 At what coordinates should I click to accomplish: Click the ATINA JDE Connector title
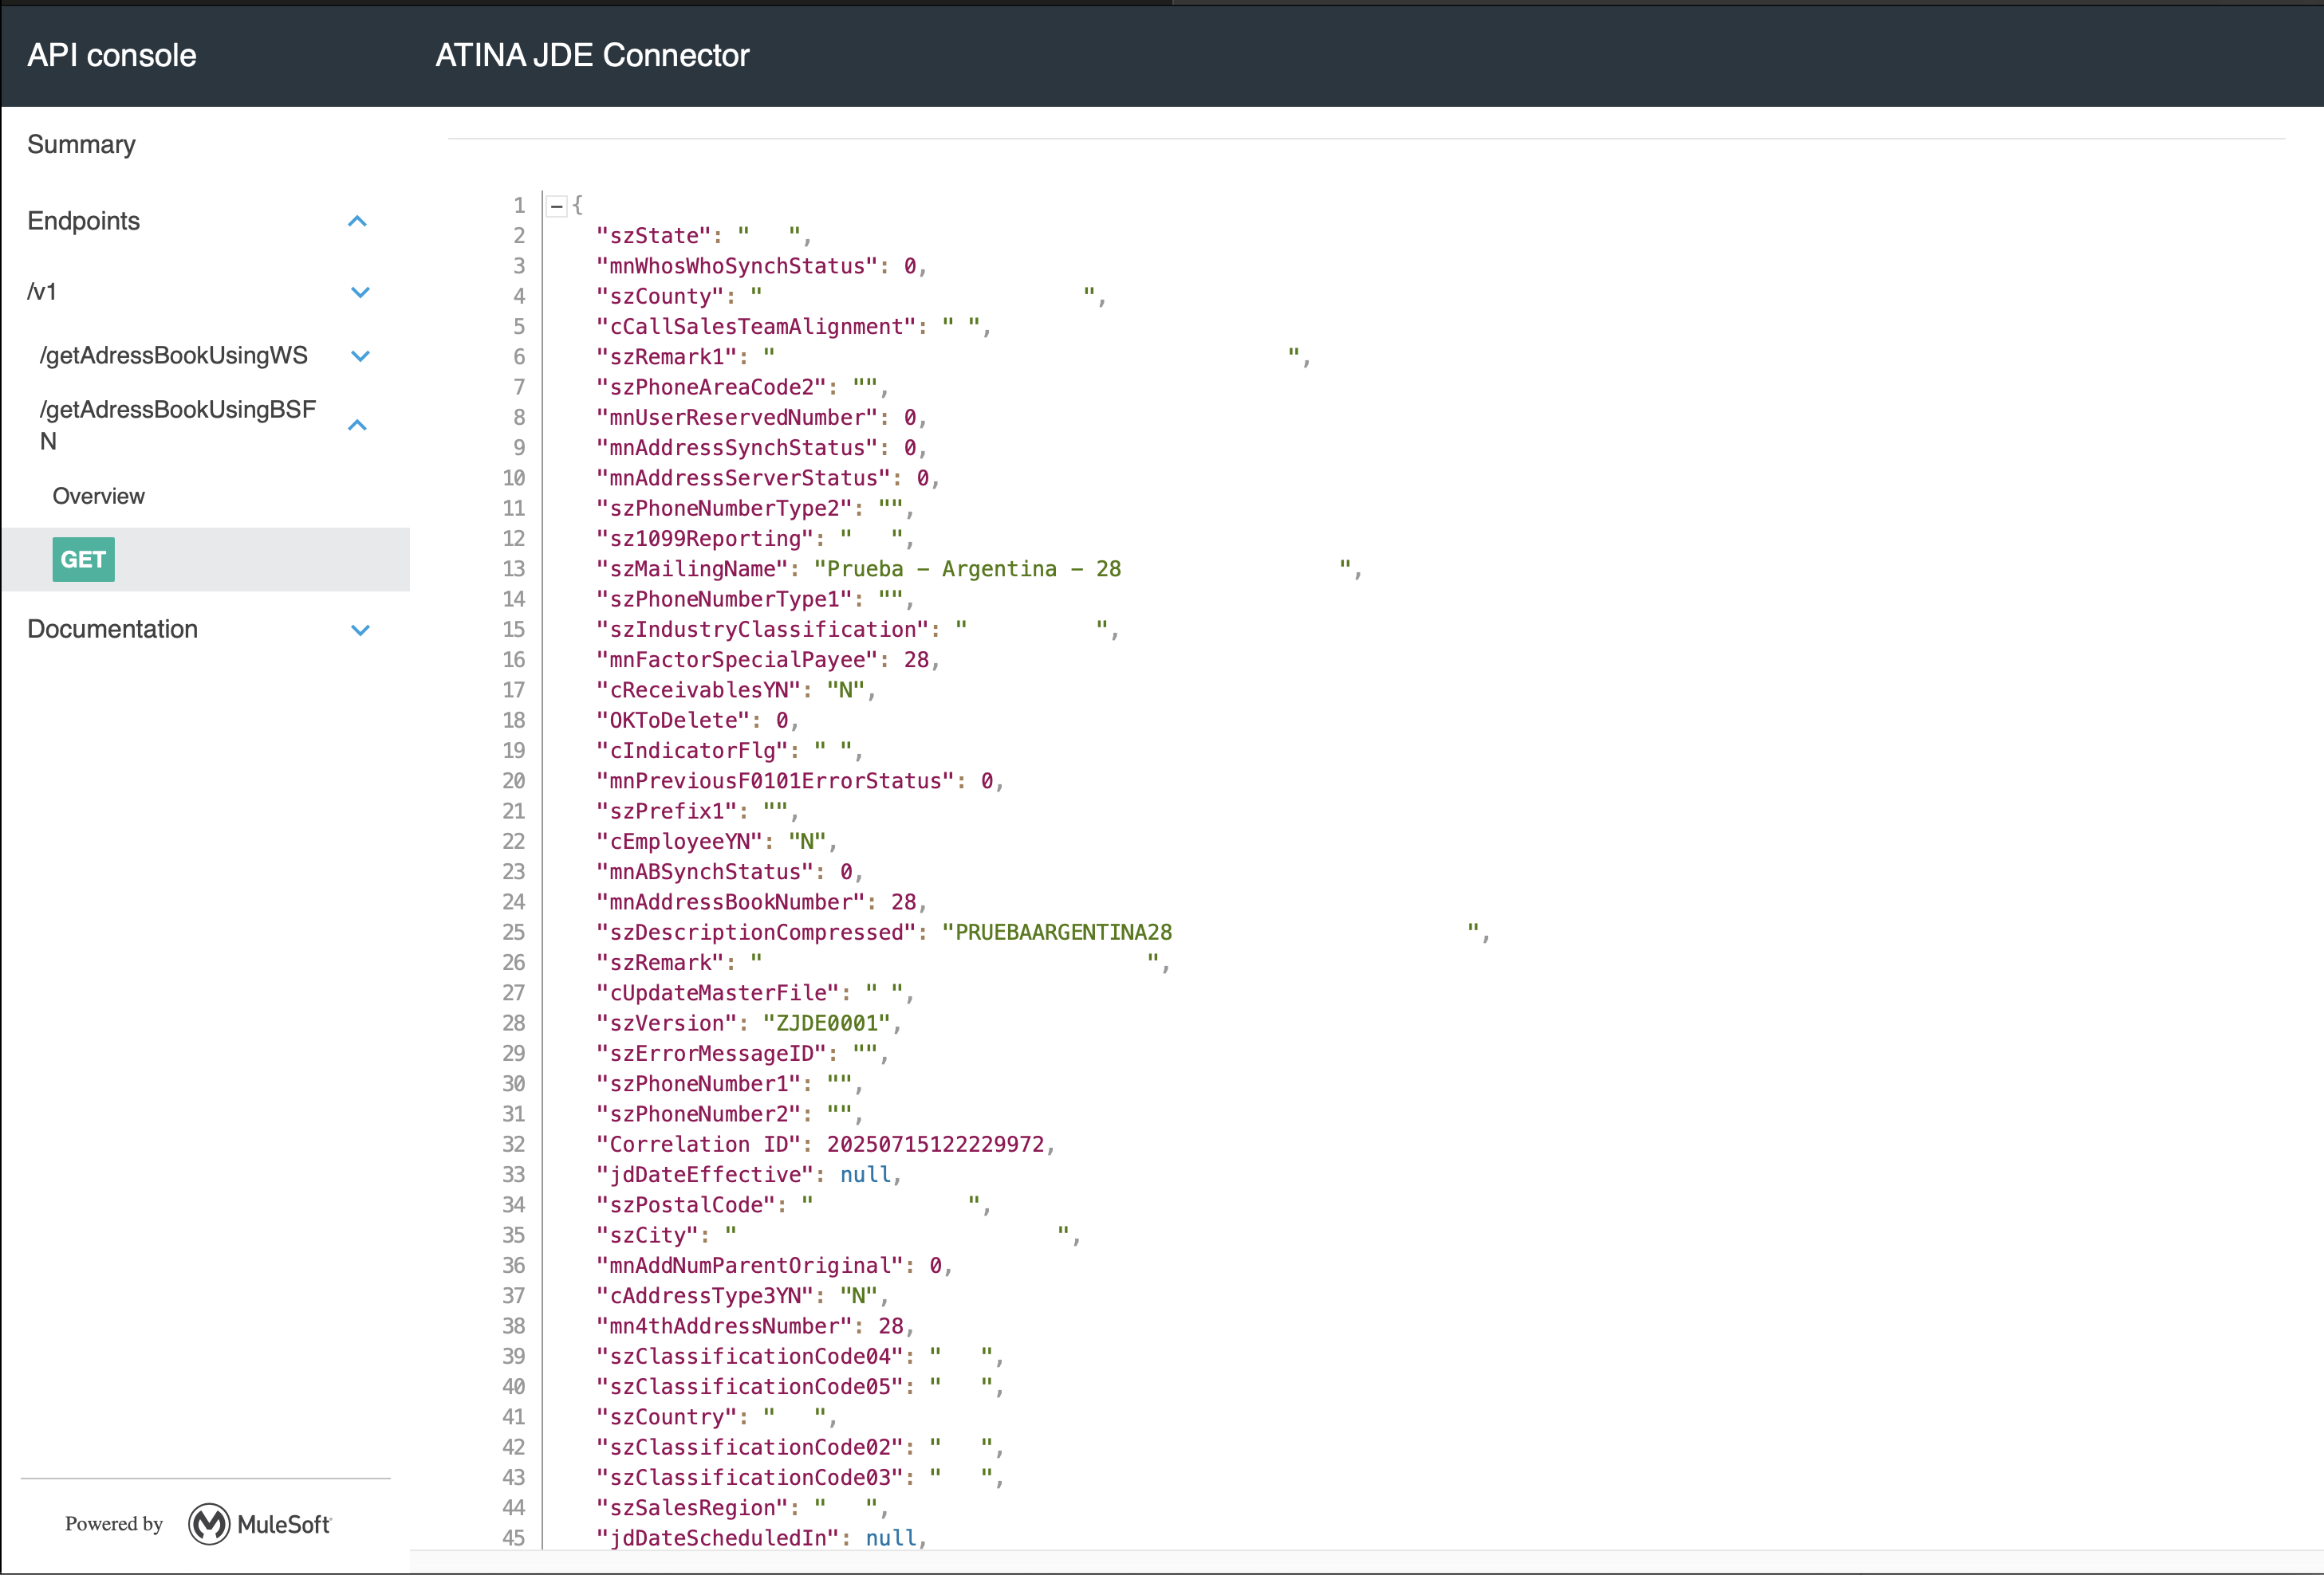[591, 55]
